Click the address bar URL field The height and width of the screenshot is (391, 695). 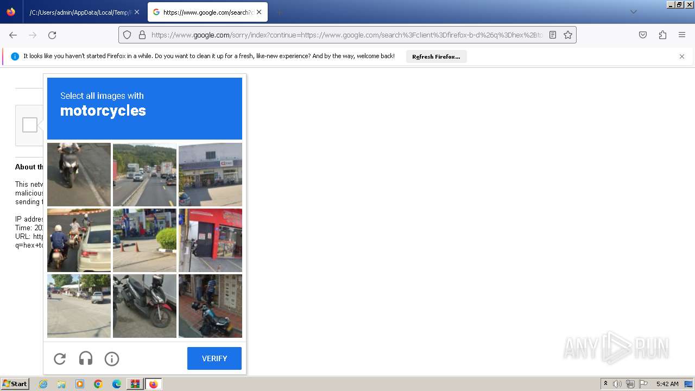[347, 35]
